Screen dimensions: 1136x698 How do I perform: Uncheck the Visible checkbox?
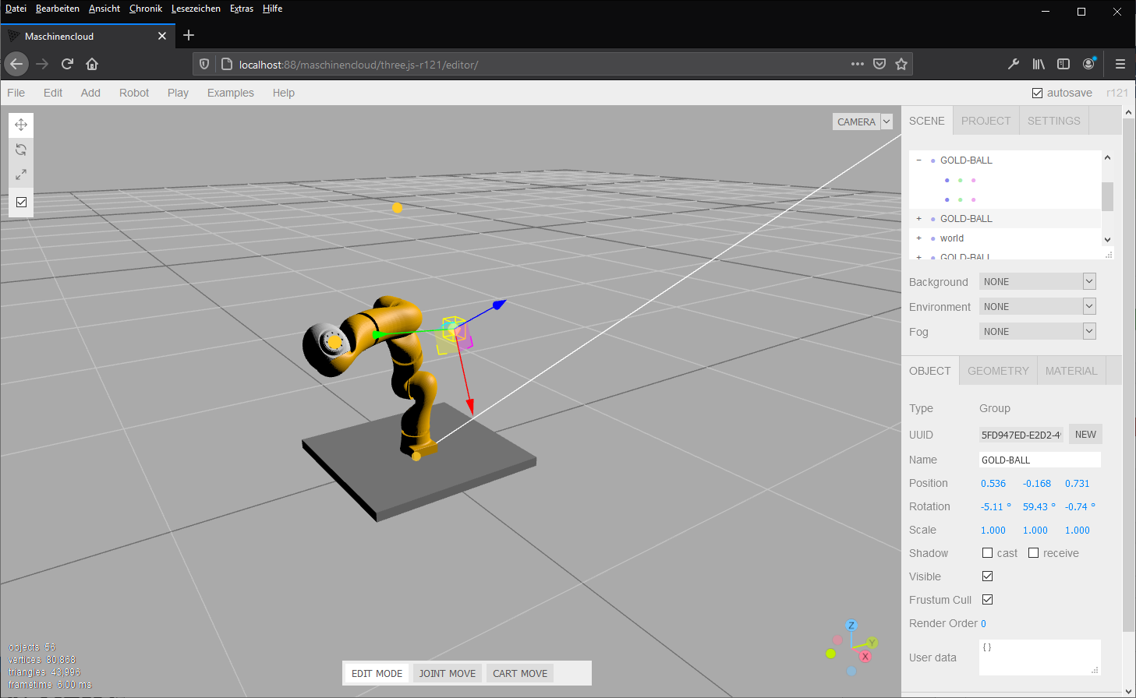coord(987,576)
